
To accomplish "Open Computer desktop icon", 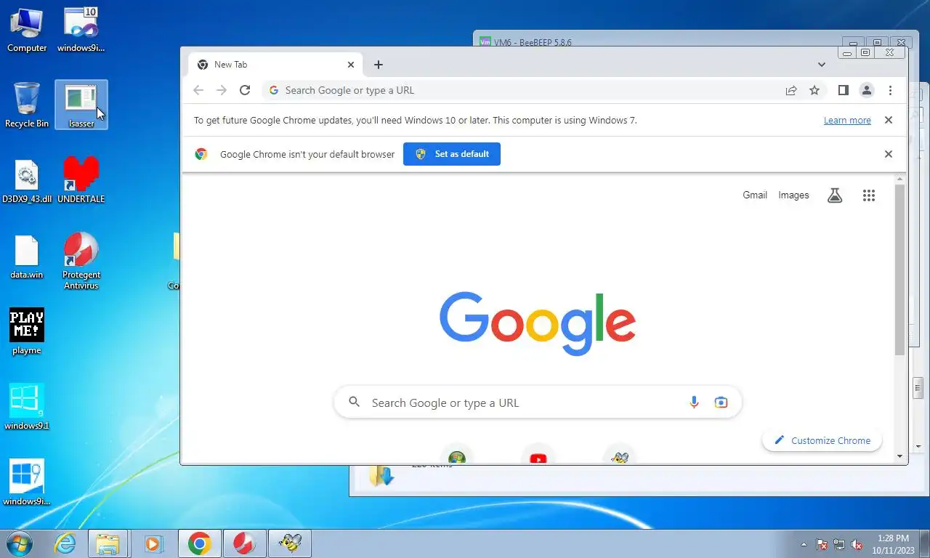I will coord(27,31).
